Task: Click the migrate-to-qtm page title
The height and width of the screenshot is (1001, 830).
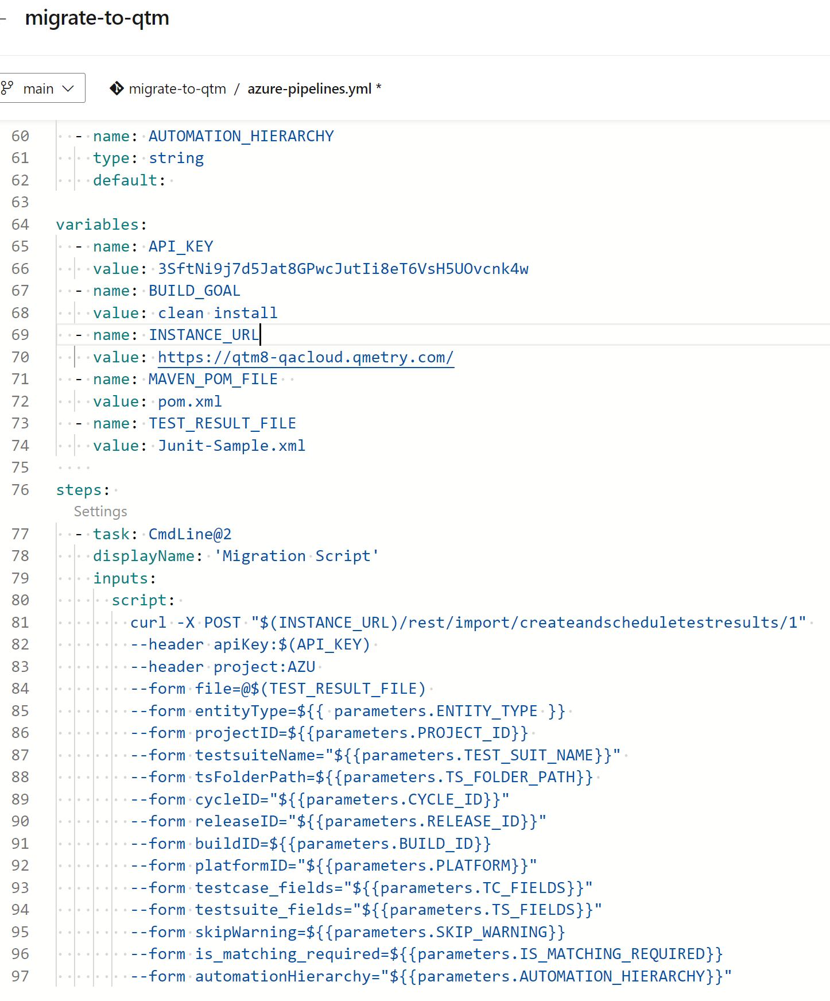Action: pos(97,18)
